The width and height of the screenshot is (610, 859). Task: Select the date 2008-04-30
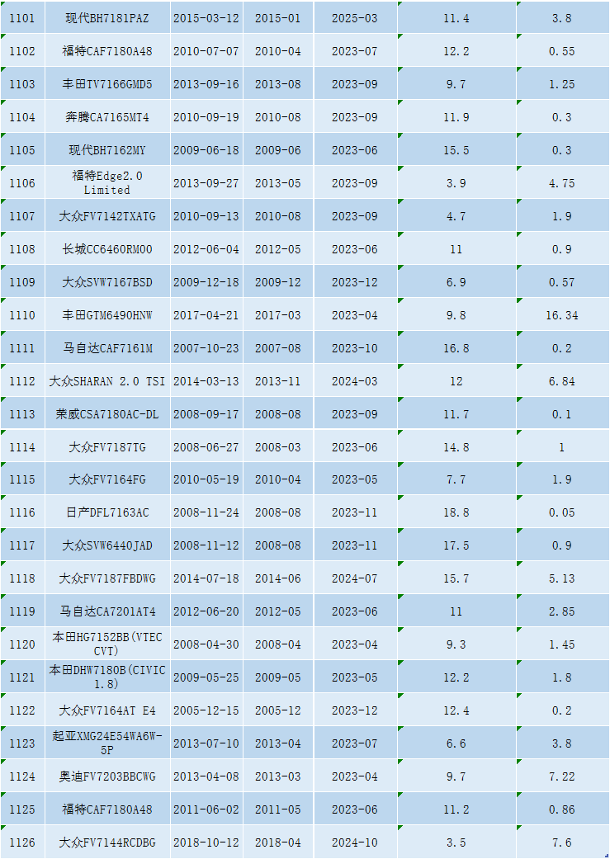206,644
